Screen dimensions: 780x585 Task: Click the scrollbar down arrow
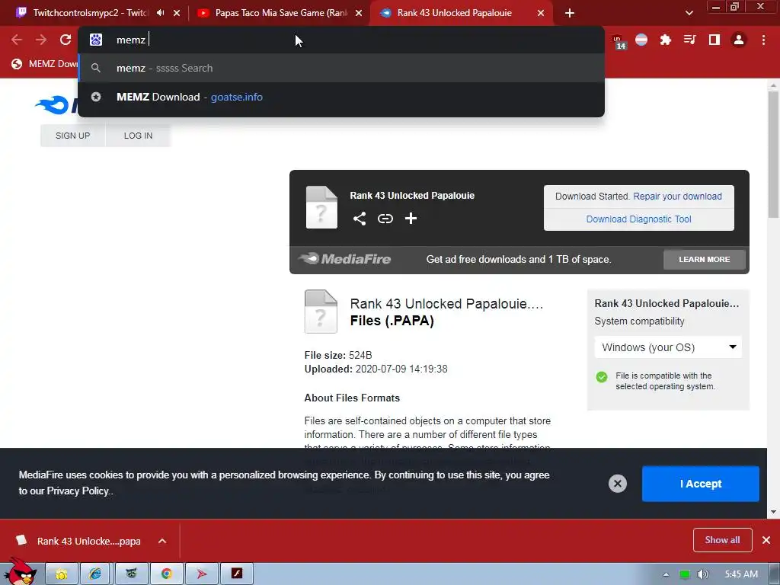click(x=773, y=511)
